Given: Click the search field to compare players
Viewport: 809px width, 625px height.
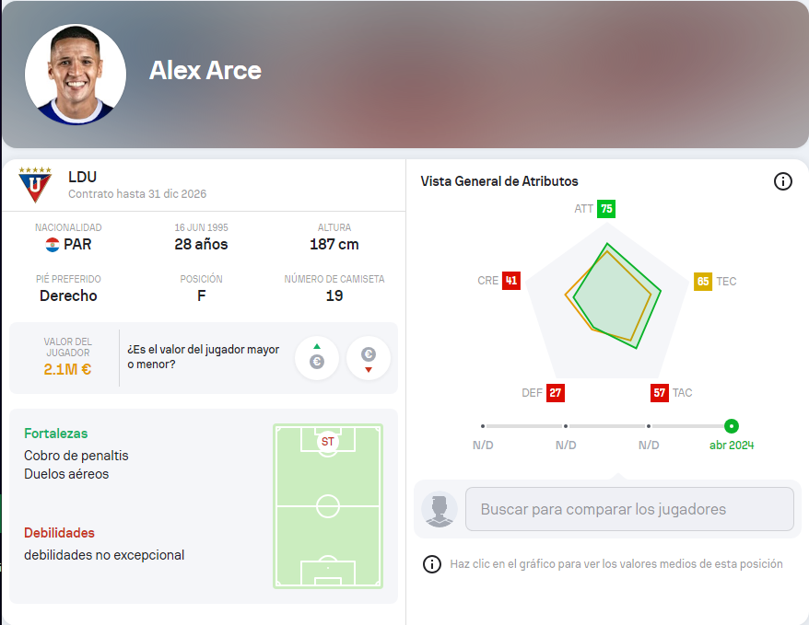Looking at the screenshot, I should 629,509.
